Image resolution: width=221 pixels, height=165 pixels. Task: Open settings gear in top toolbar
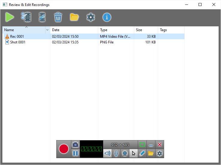tap(91, 17)
